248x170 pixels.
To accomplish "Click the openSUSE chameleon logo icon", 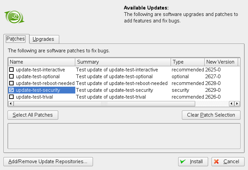I will [14, 16].
